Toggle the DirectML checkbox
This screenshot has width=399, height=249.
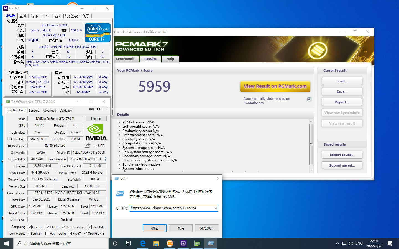tap(90, 227)
